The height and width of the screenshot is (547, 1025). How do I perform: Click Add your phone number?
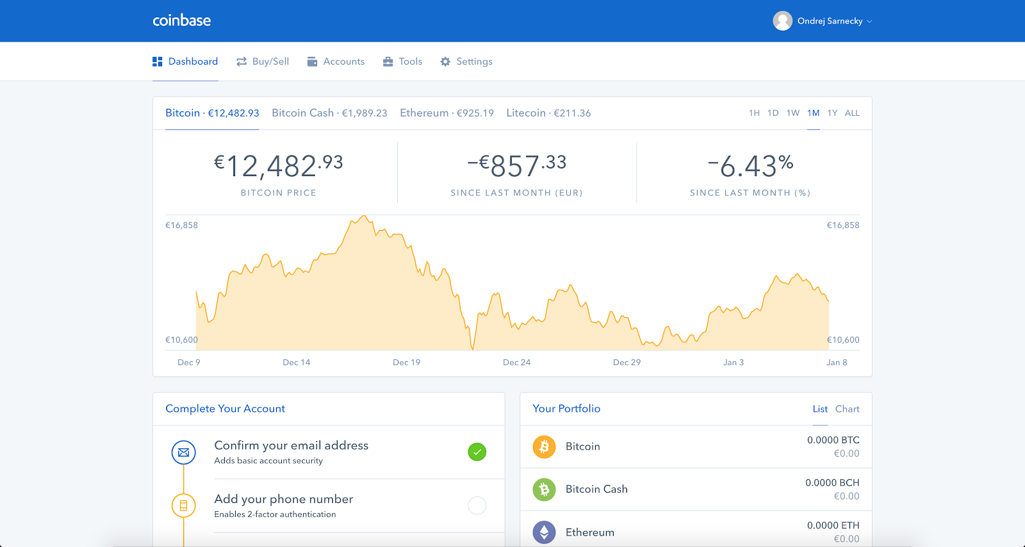[x=284, y=499]
